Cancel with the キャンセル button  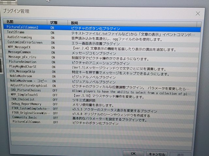157,154
